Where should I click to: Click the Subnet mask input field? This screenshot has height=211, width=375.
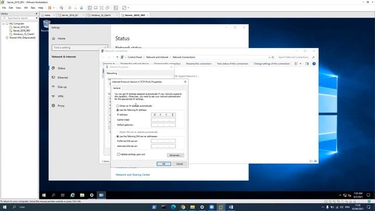coord(163,120)
